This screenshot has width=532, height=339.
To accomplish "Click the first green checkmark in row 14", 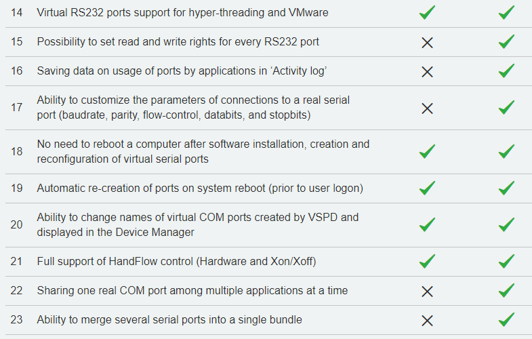I will pyautogui.click(x=427, y=13).
